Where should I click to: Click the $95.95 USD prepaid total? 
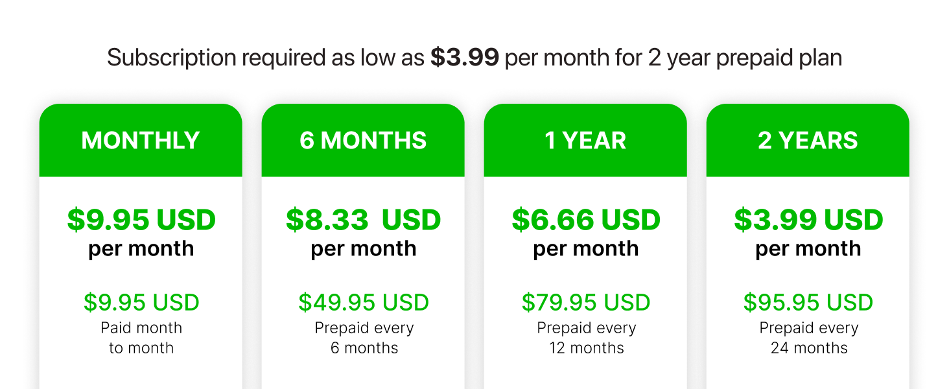point(808,303)
